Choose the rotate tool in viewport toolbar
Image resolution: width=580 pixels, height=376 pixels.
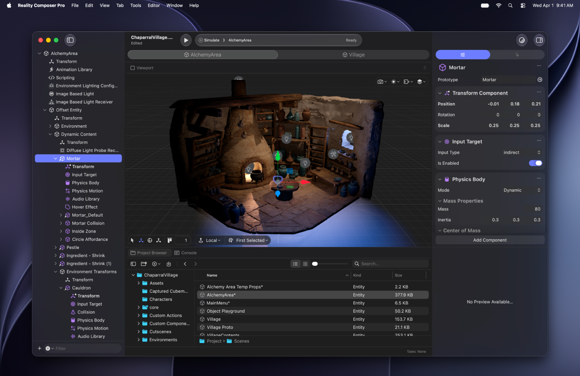point(150,240)
